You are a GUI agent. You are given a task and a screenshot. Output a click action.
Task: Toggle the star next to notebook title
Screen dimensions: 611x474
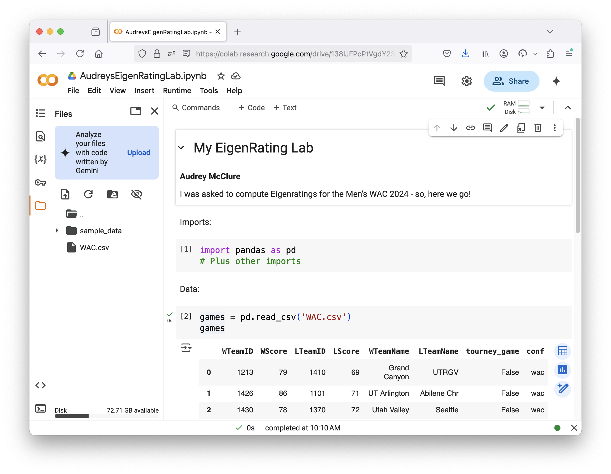(x=221, y=76)
